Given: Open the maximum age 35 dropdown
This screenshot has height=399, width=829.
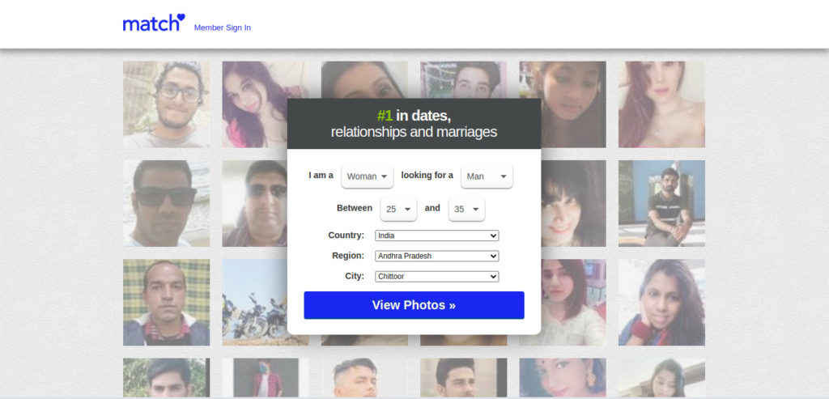Looking at the screenshot, I should (x=467, y=210).
